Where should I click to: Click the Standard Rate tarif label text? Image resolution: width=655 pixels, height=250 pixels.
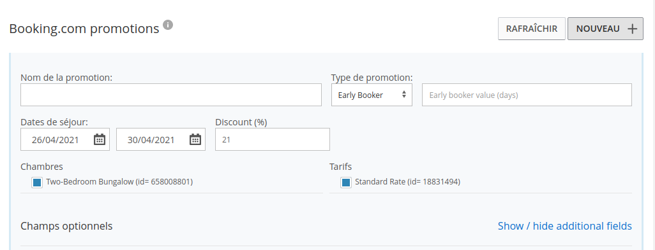tap(407, 182)
